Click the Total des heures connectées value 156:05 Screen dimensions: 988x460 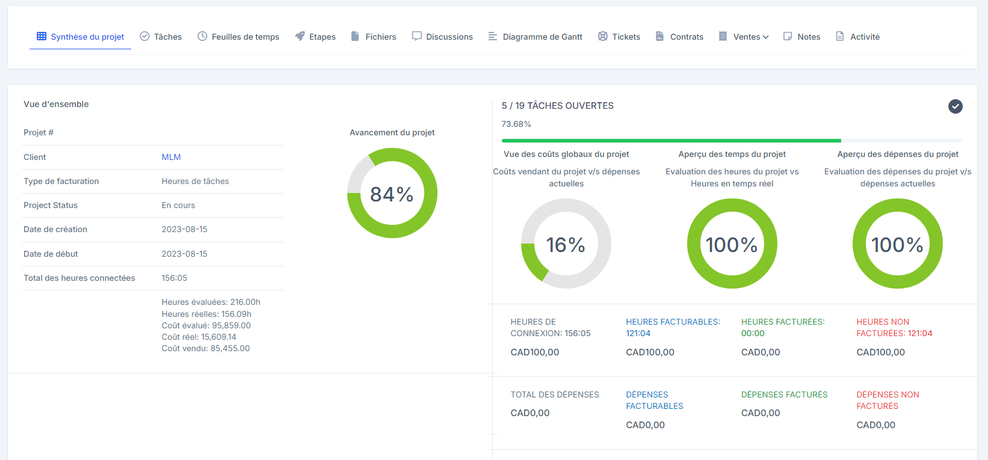click(x=174, y=278)
